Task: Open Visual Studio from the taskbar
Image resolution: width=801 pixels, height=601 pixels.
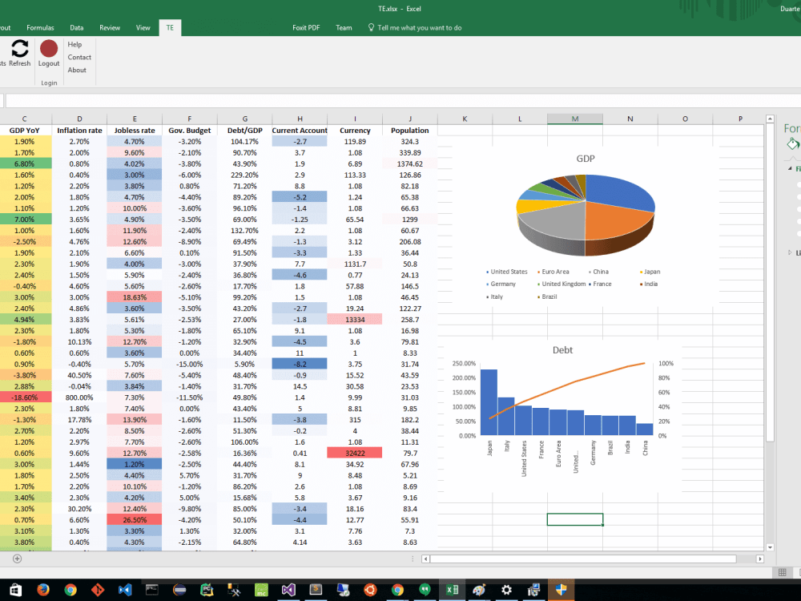Action: [x=288, y=590]
